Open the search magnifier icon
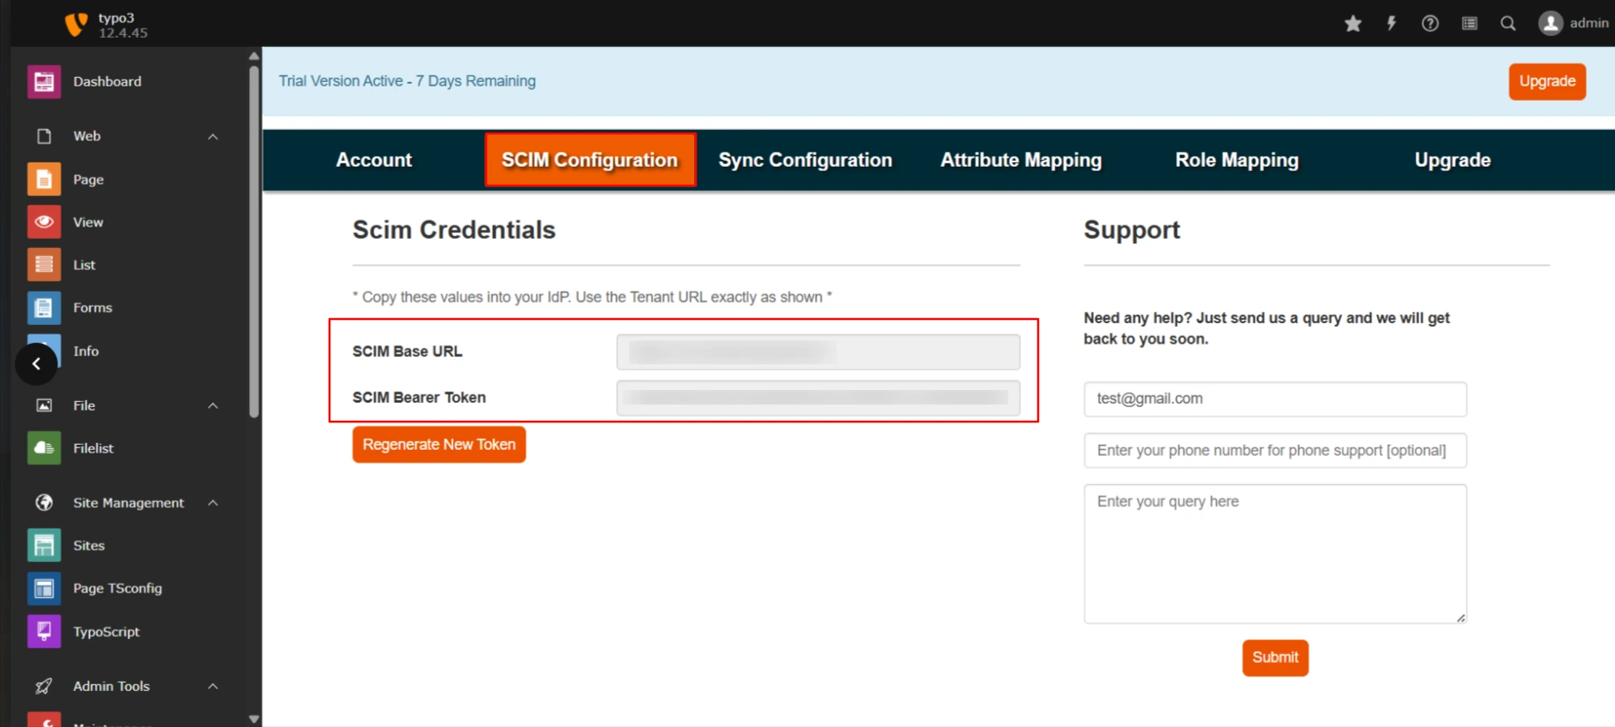 click(1508, 23)
